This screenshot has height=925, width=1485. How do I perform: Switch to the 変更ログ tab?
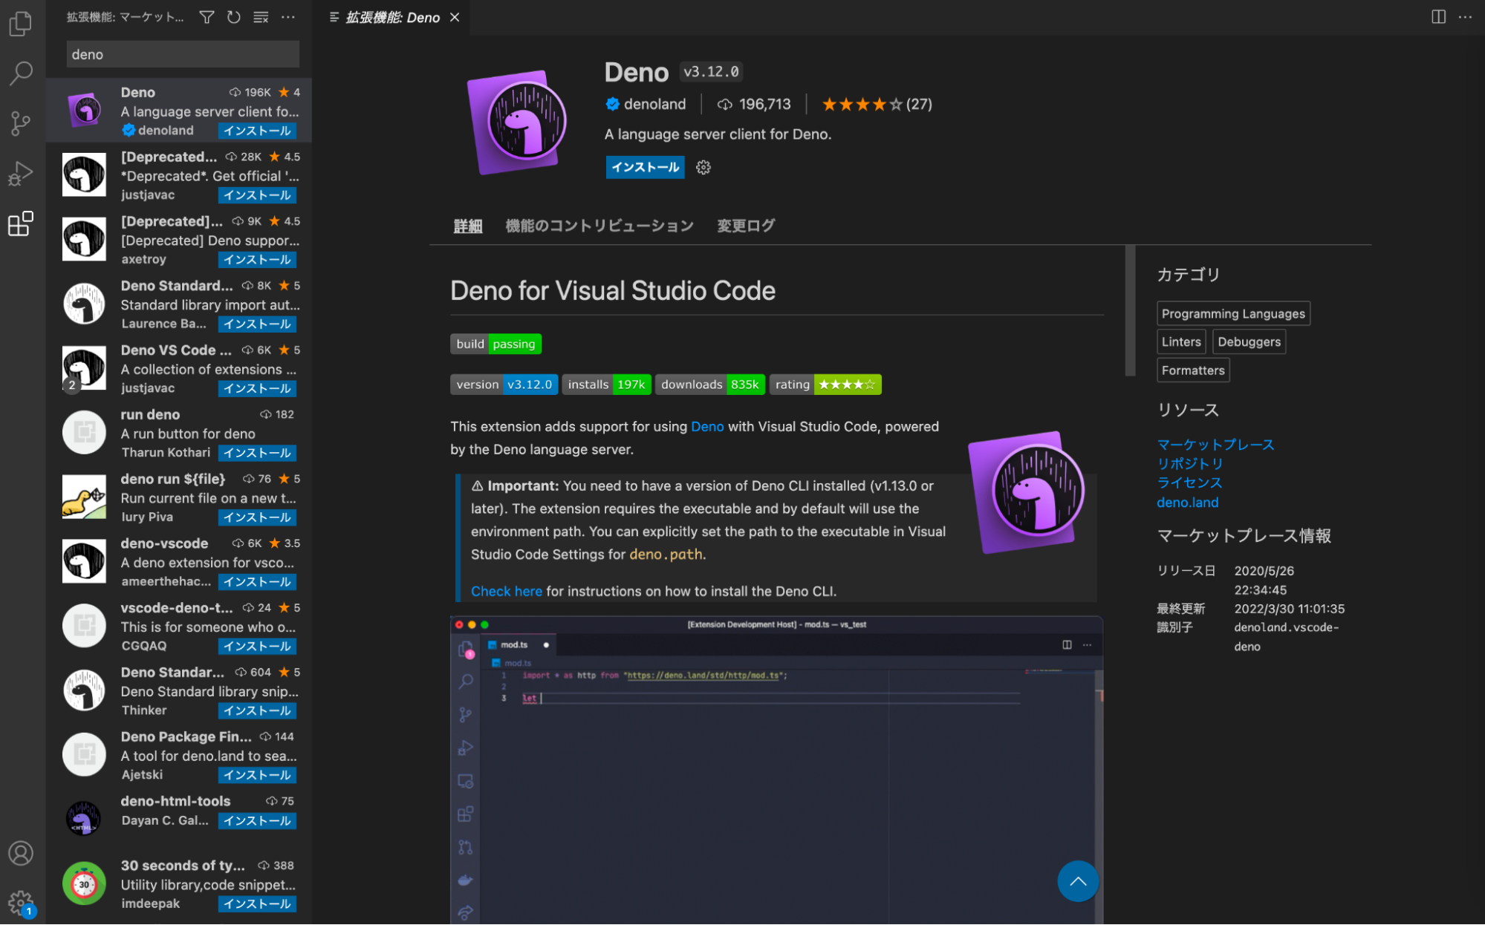click(x=746, y=226)
